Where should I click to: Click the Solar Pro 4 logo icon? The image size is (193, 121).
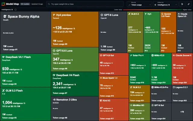pos(131,55)
